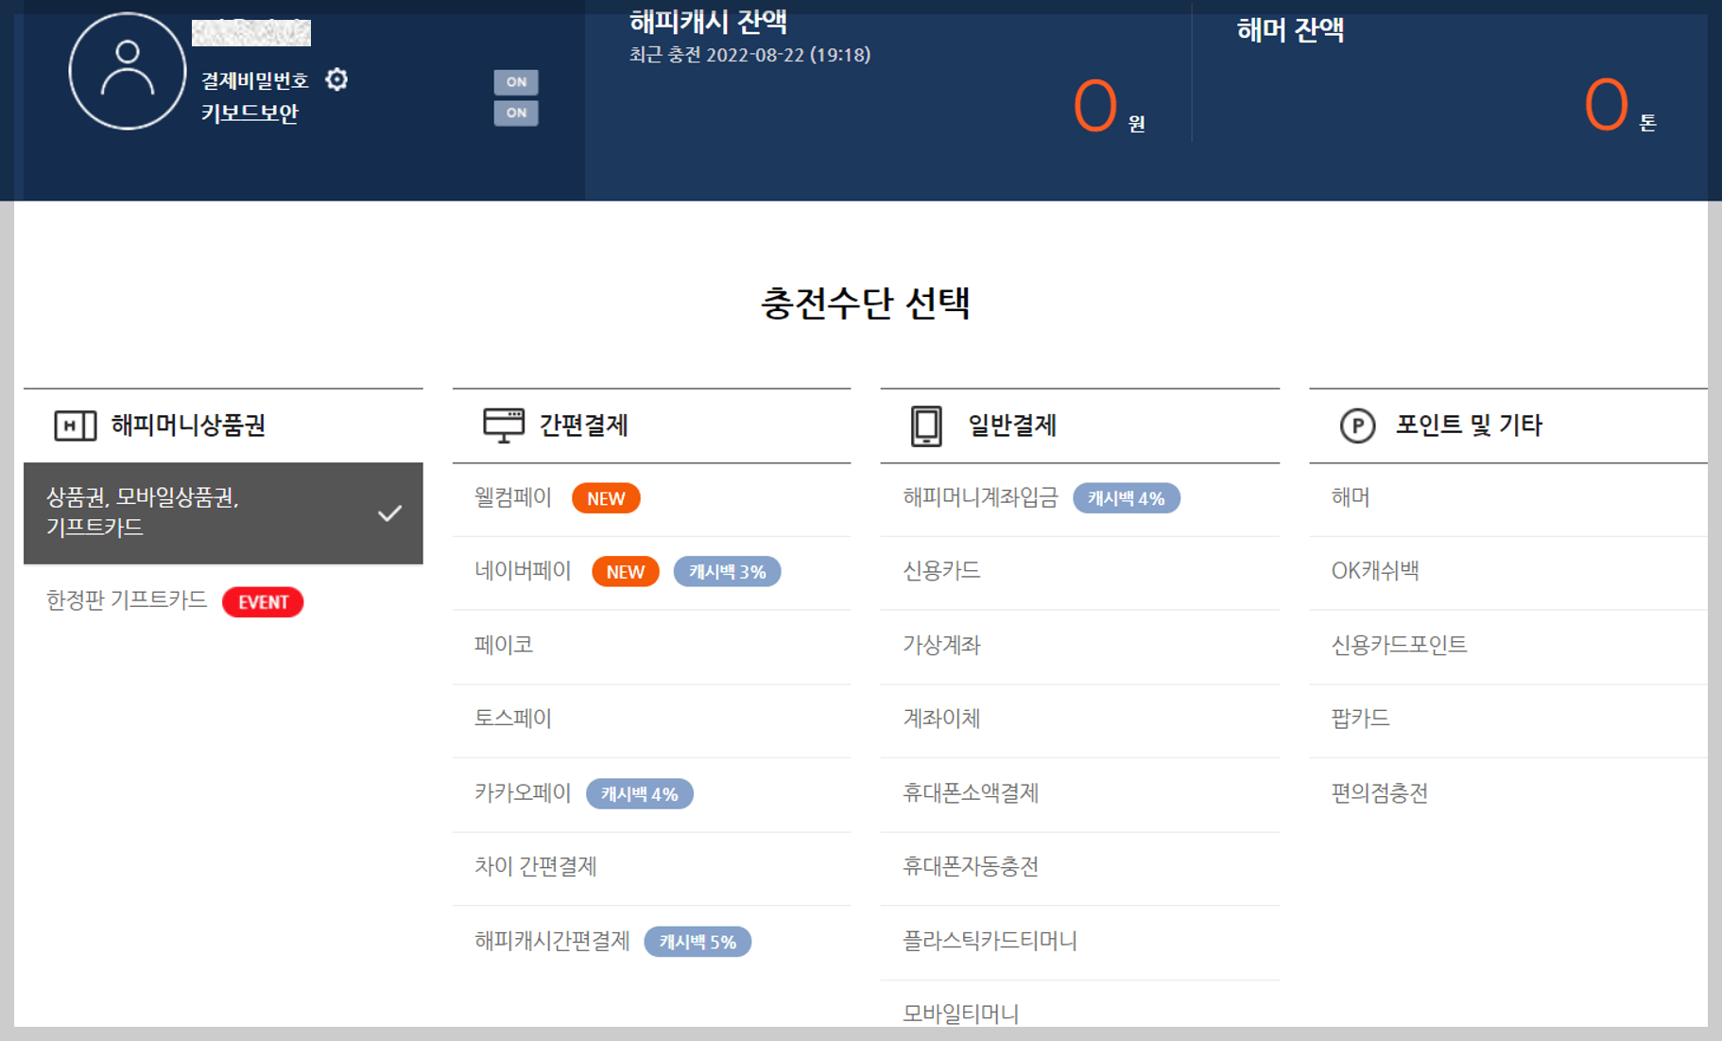Click the circular profile avatar icon
Image resolution: width=1722 pixels, height=1041 pixels.
coord(127,71)
